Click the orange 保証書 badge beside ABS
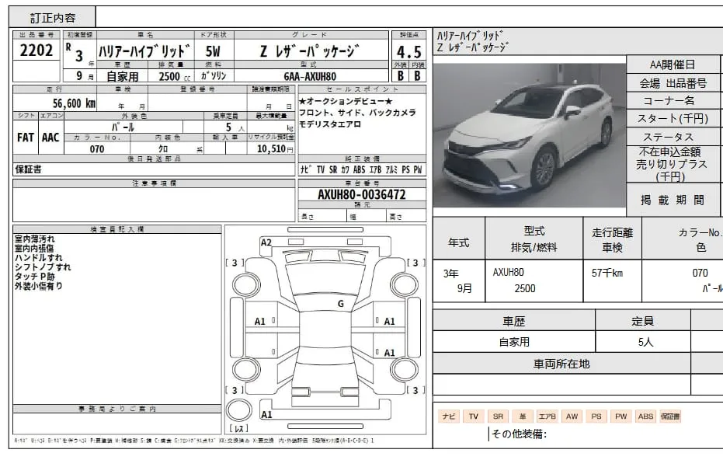The height and width of the screenshot is (467, 723). point(670,416)
